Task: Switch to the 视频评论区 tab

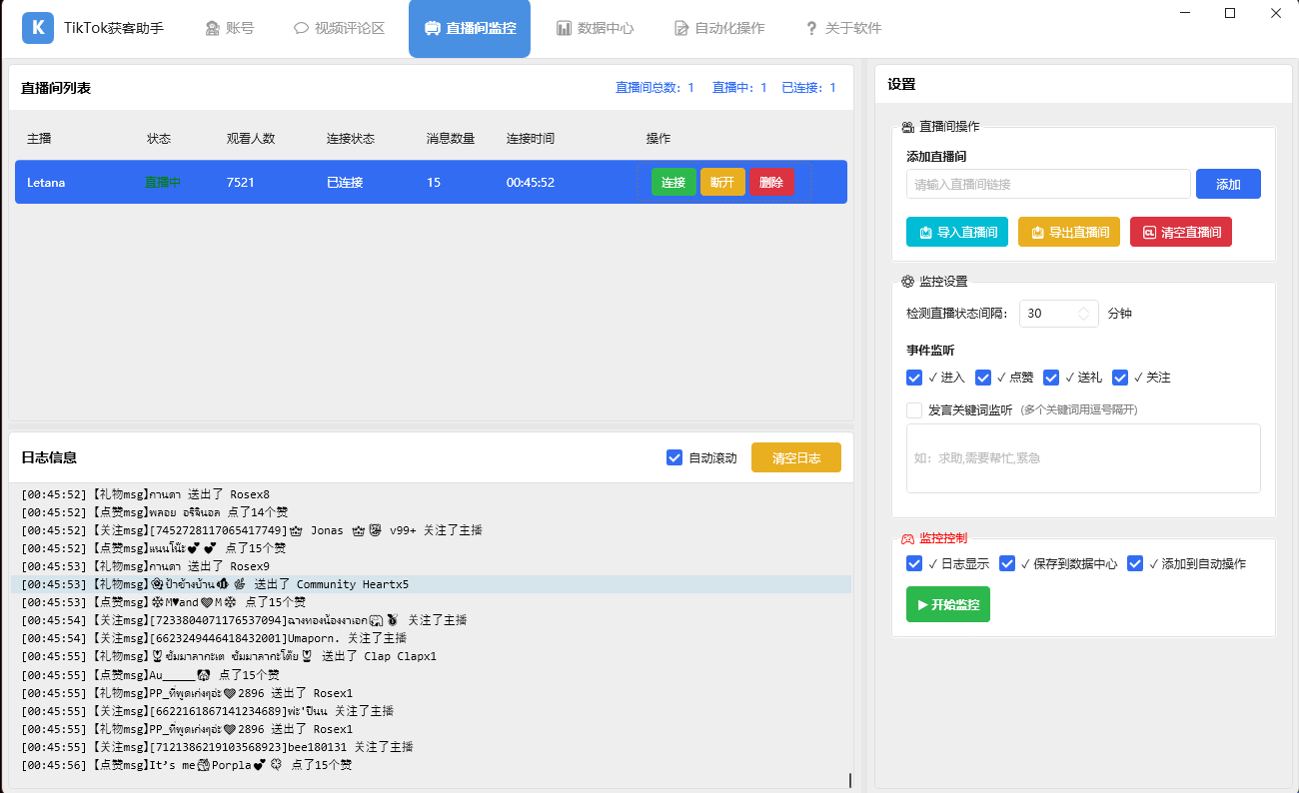Action: (x=339, y=28)
